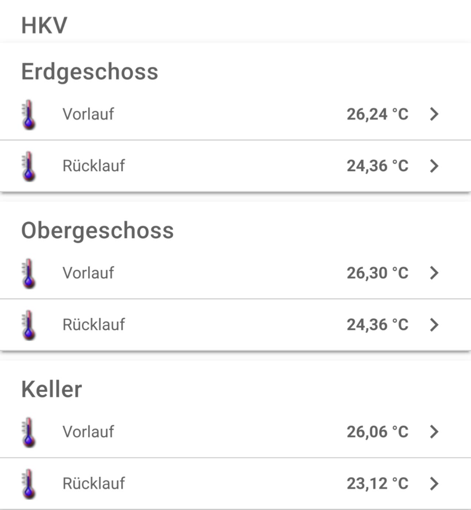Tap the 23,12 °C Keller reading
The width and height of the screenshot is (471, 510).
377,484
